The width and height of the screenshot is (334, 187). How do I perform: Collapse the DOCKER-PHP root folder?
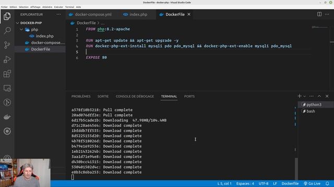click(17, 23)
